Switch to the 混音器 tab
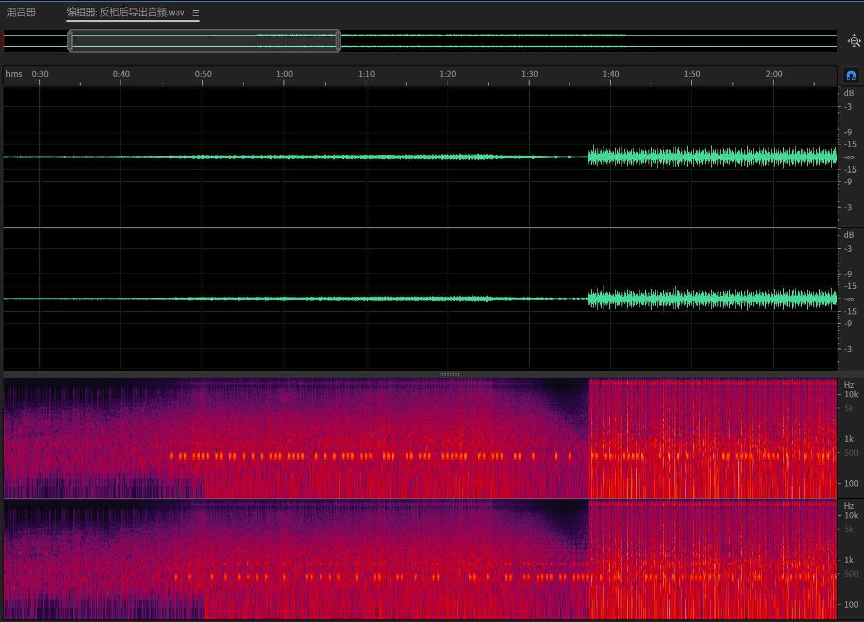The height and width of the screenshot is (622, 864). (21, 12)
